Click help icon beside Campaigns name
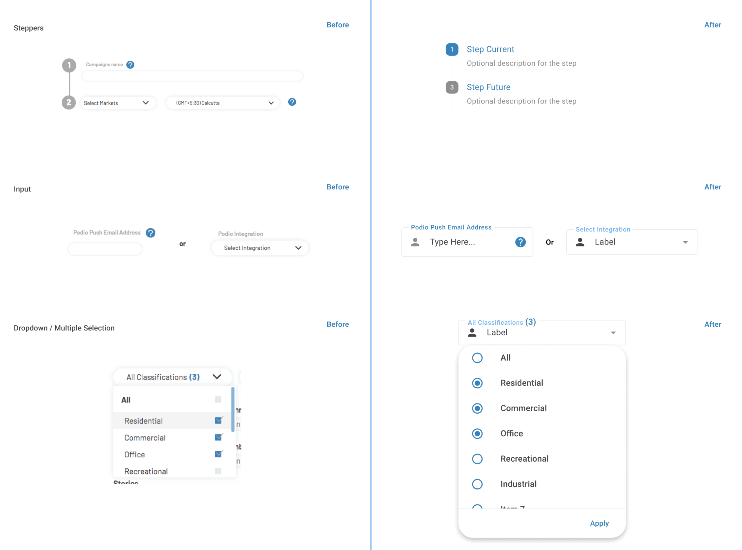This screenshot has width=742, height=550. click(130, 65)
